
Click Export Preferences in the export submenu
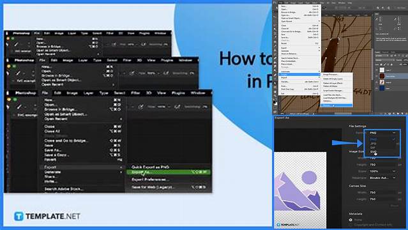(x=151, y=180)
